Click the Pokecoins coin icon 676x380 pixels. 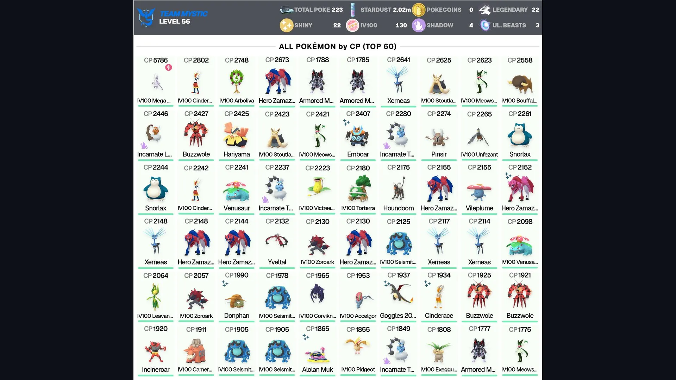(419, 10)
